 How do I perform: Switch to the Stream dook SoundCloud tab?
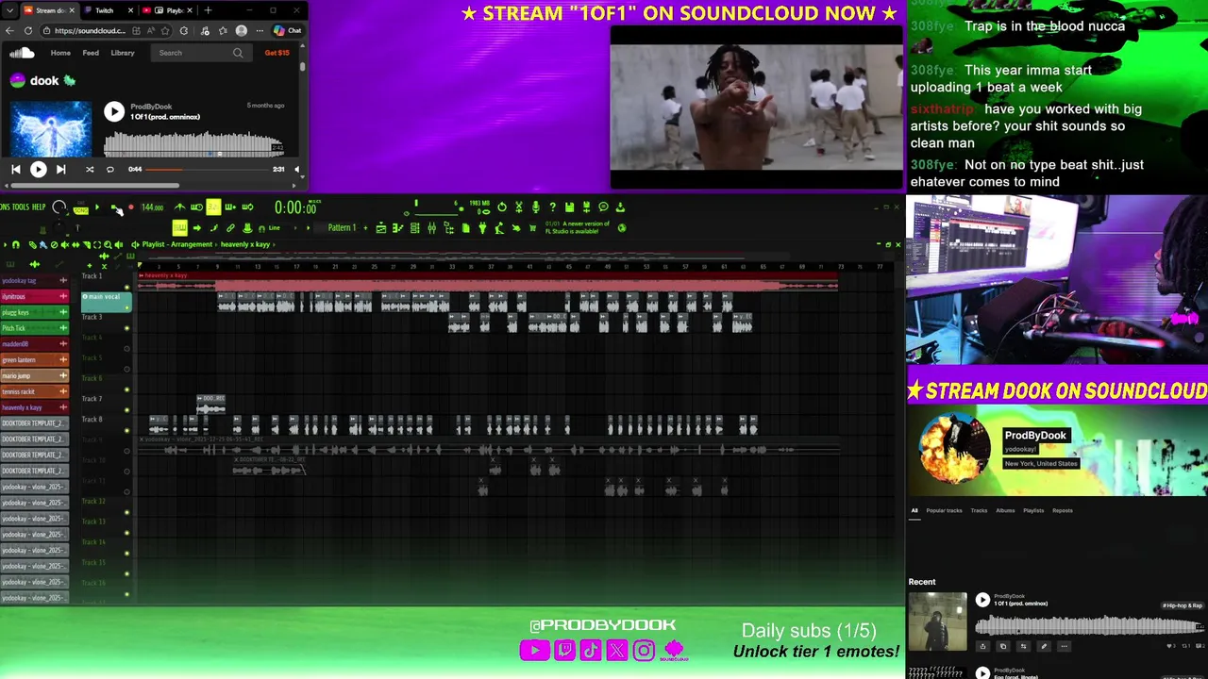(x=49, y=10)
